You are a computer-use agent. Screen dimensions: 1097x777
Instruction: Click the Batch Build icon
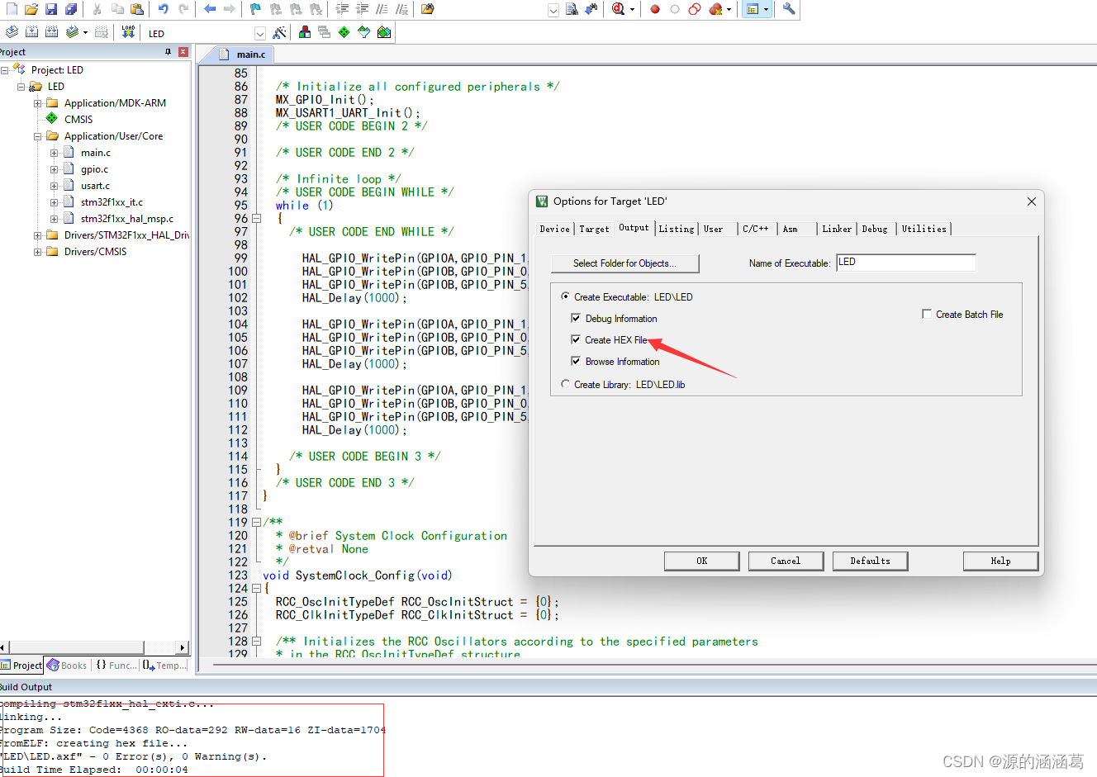[73, 32]
